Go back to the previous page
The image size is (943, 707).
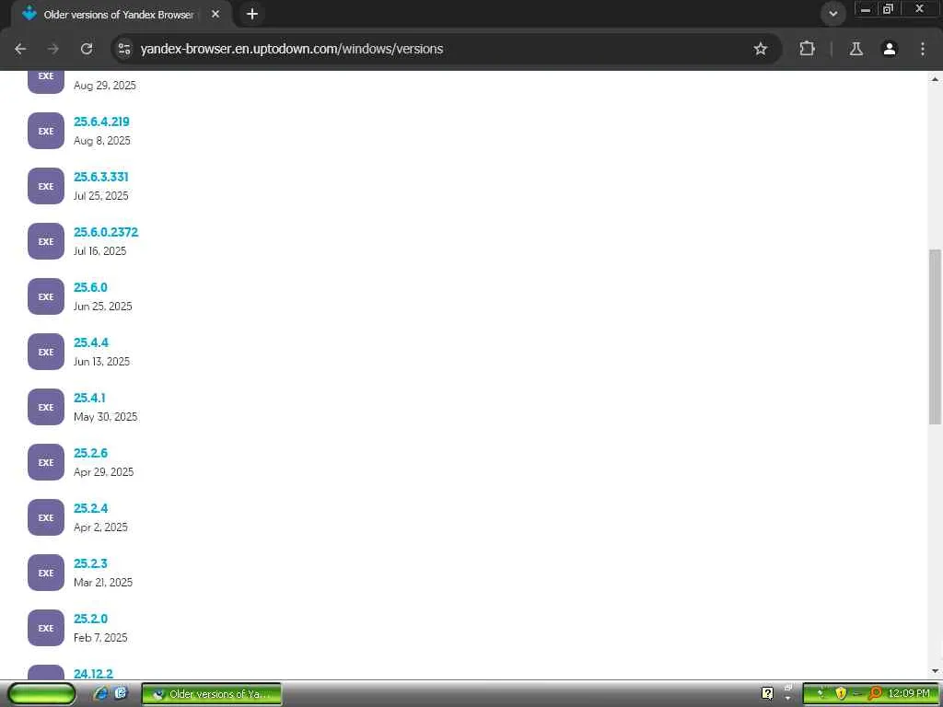click(x=20, y=49)
